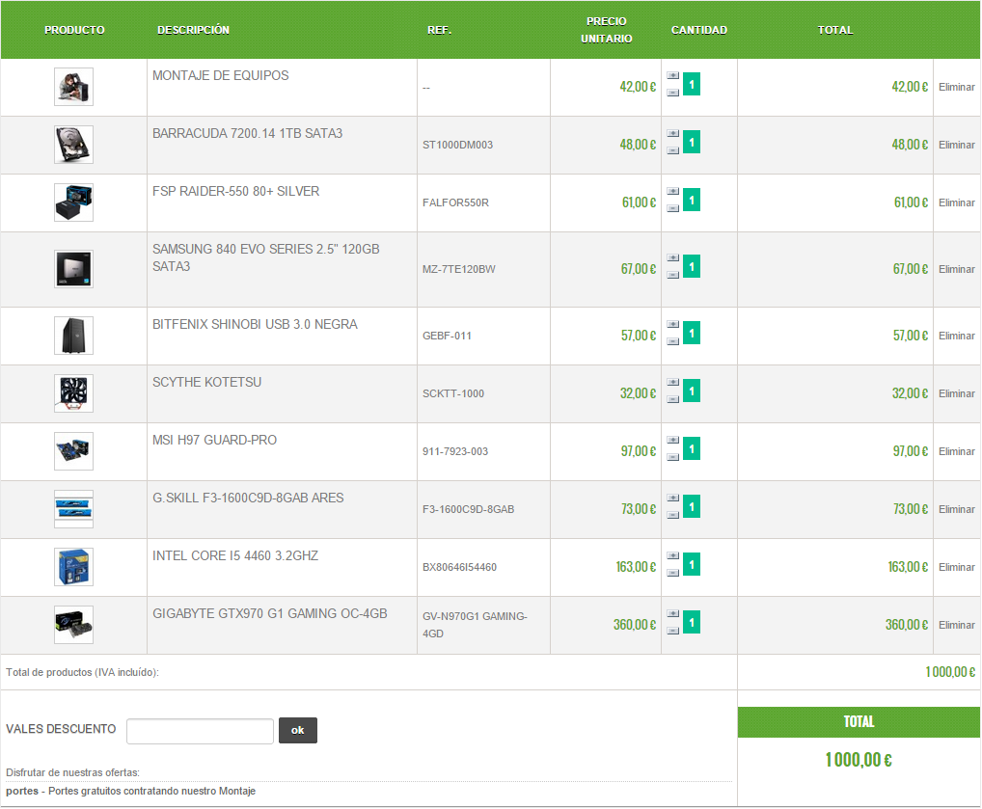The image size is (982, 809).
Task: Remove G.Skill Ares via Eliminar
Action: (956, 509)
